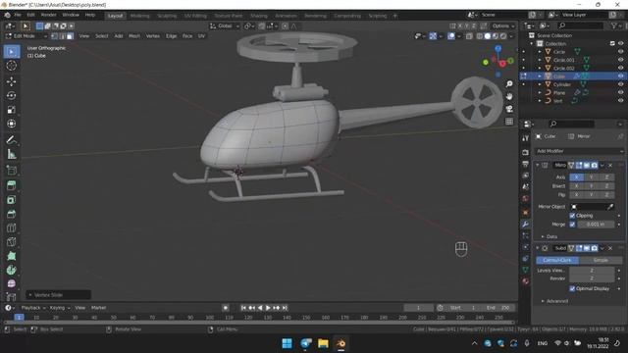The width and height of the screenshot is (628, 353).
Task: Open the Object Data properties green triangle tab
Action: point(526,270)
